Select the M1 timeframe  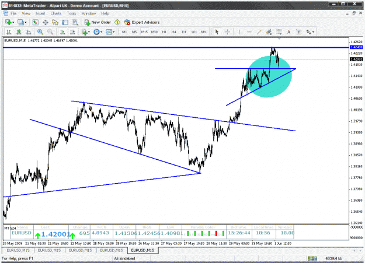click(x=124, y=32)
